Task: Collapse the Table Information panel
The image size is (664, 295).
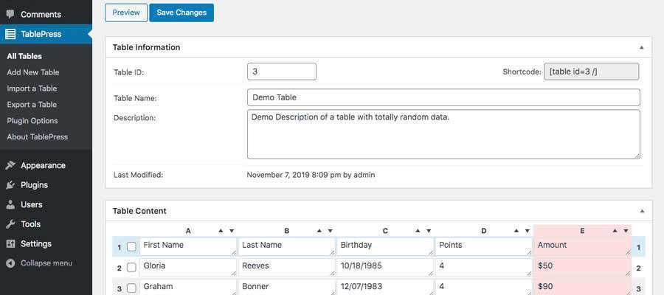Action: (641, 47)
